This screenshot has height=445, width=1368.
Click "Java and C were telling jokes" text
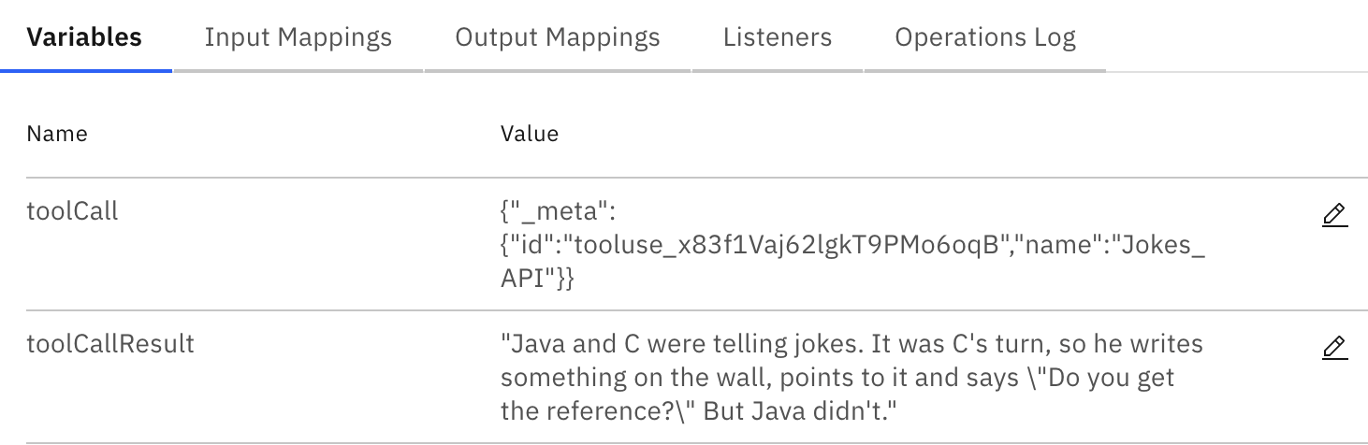[x=685, y=344]
